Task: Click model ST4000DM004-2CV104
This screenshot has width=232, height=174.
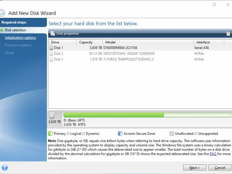Action: [x=120, y=48]
